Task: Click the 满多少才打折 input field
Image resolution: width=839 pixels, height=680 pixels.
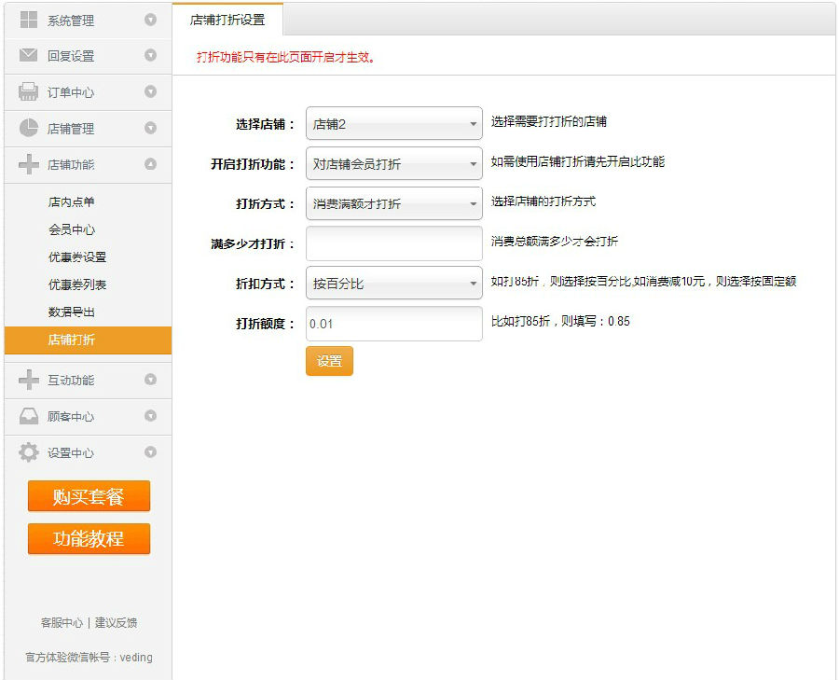Action: pos(393,243)
